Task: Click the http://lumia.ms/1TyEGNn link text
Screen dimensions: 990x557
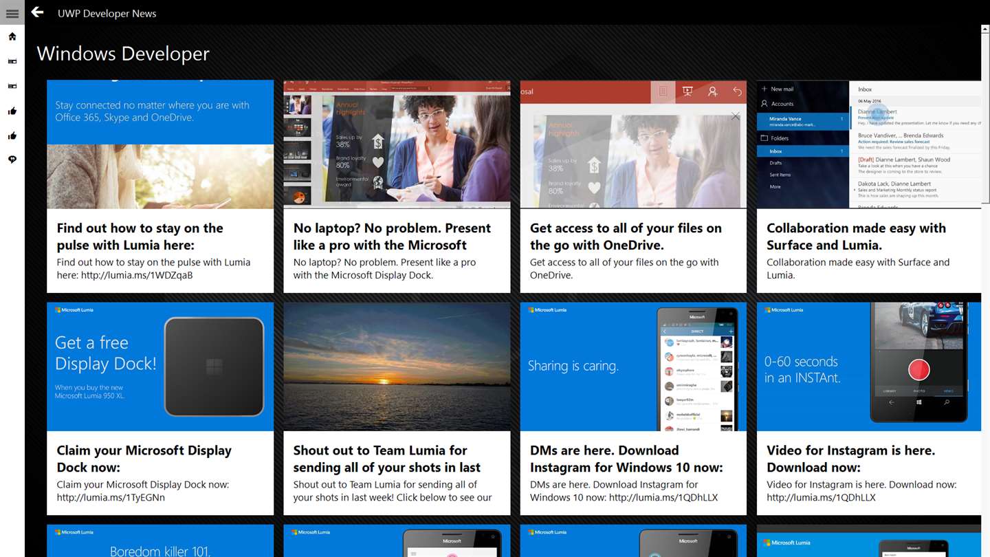Action: coord(111,497)
